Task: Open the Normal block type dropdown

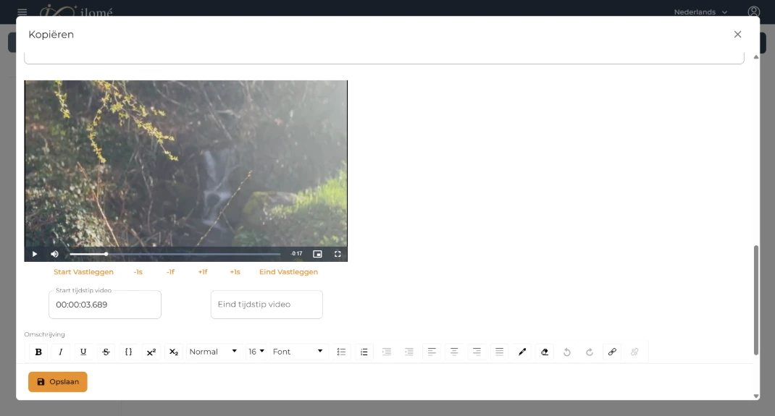Action: [214, 352]
